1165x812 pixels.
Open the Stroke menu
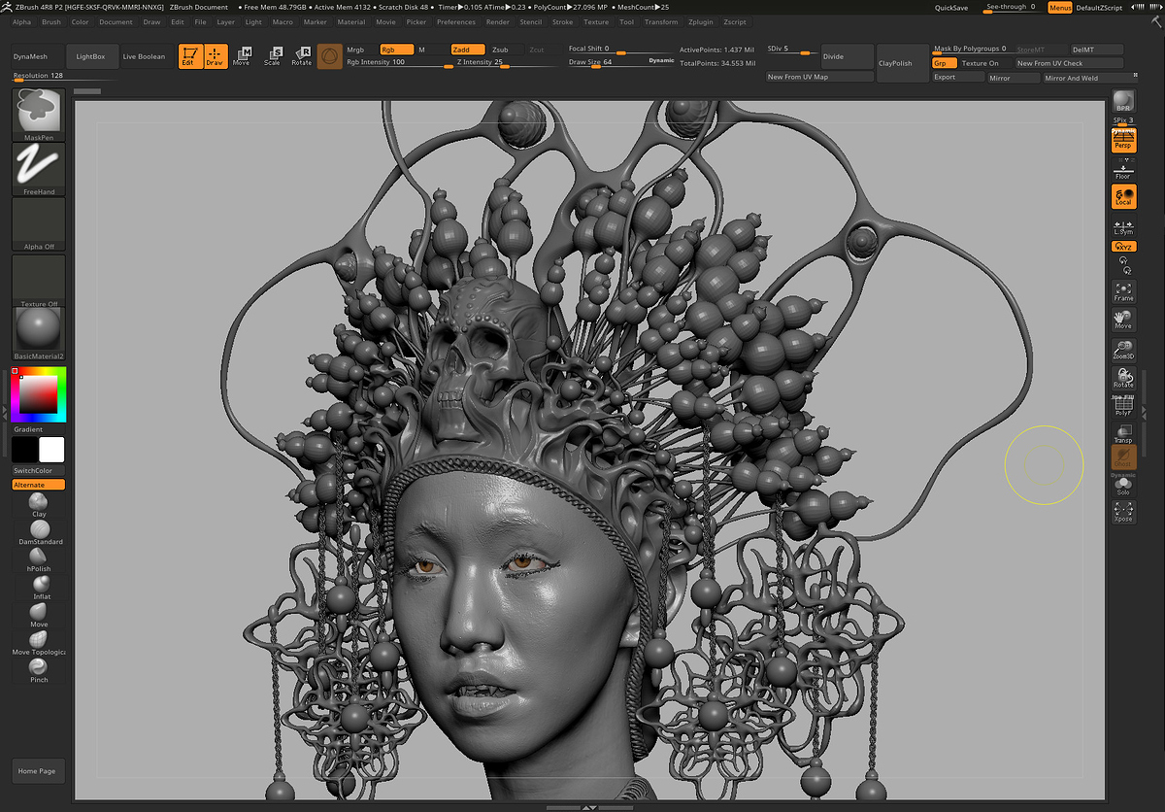pyautogui.click(x=562, y=21)
